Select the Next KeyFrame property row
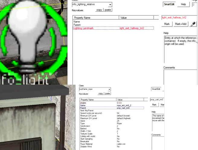Screen dimensions: 198x150 112,111
